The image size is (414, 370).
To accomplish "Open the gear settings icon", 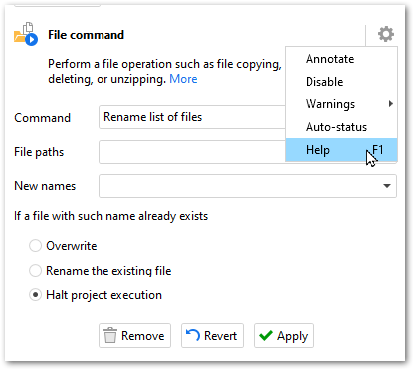I will pyautogui.click(x=386, y=34).
